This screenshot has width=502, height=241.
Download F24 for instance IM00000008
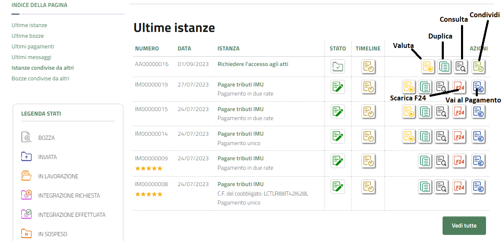[x=460, y=187]
